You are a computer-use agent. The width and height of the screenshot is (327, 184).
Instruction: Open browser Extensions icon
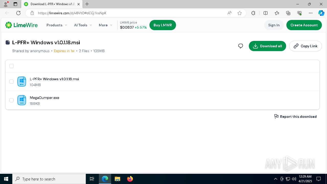253,13
